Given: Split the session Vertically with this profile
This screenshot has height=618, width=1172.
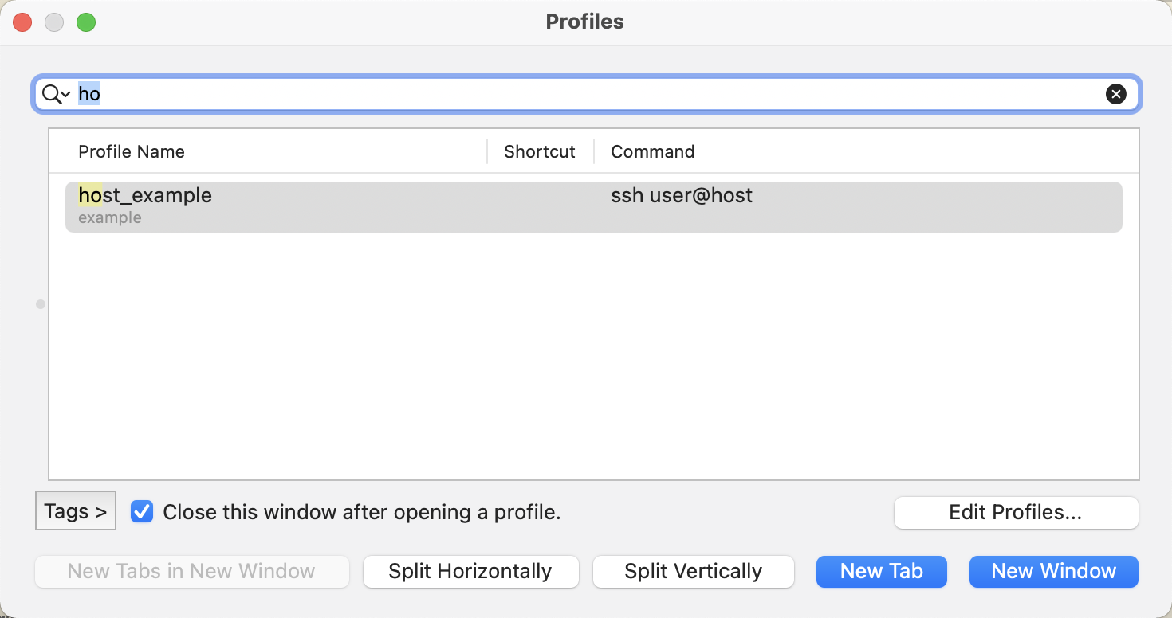Looking at the screenshot, I should point(693,571).
